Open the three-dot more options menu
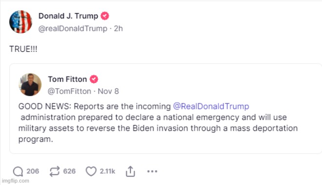 point(152,171)
